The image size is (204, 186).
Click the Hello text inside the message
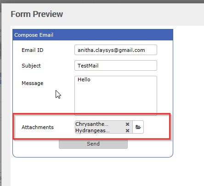84,79
